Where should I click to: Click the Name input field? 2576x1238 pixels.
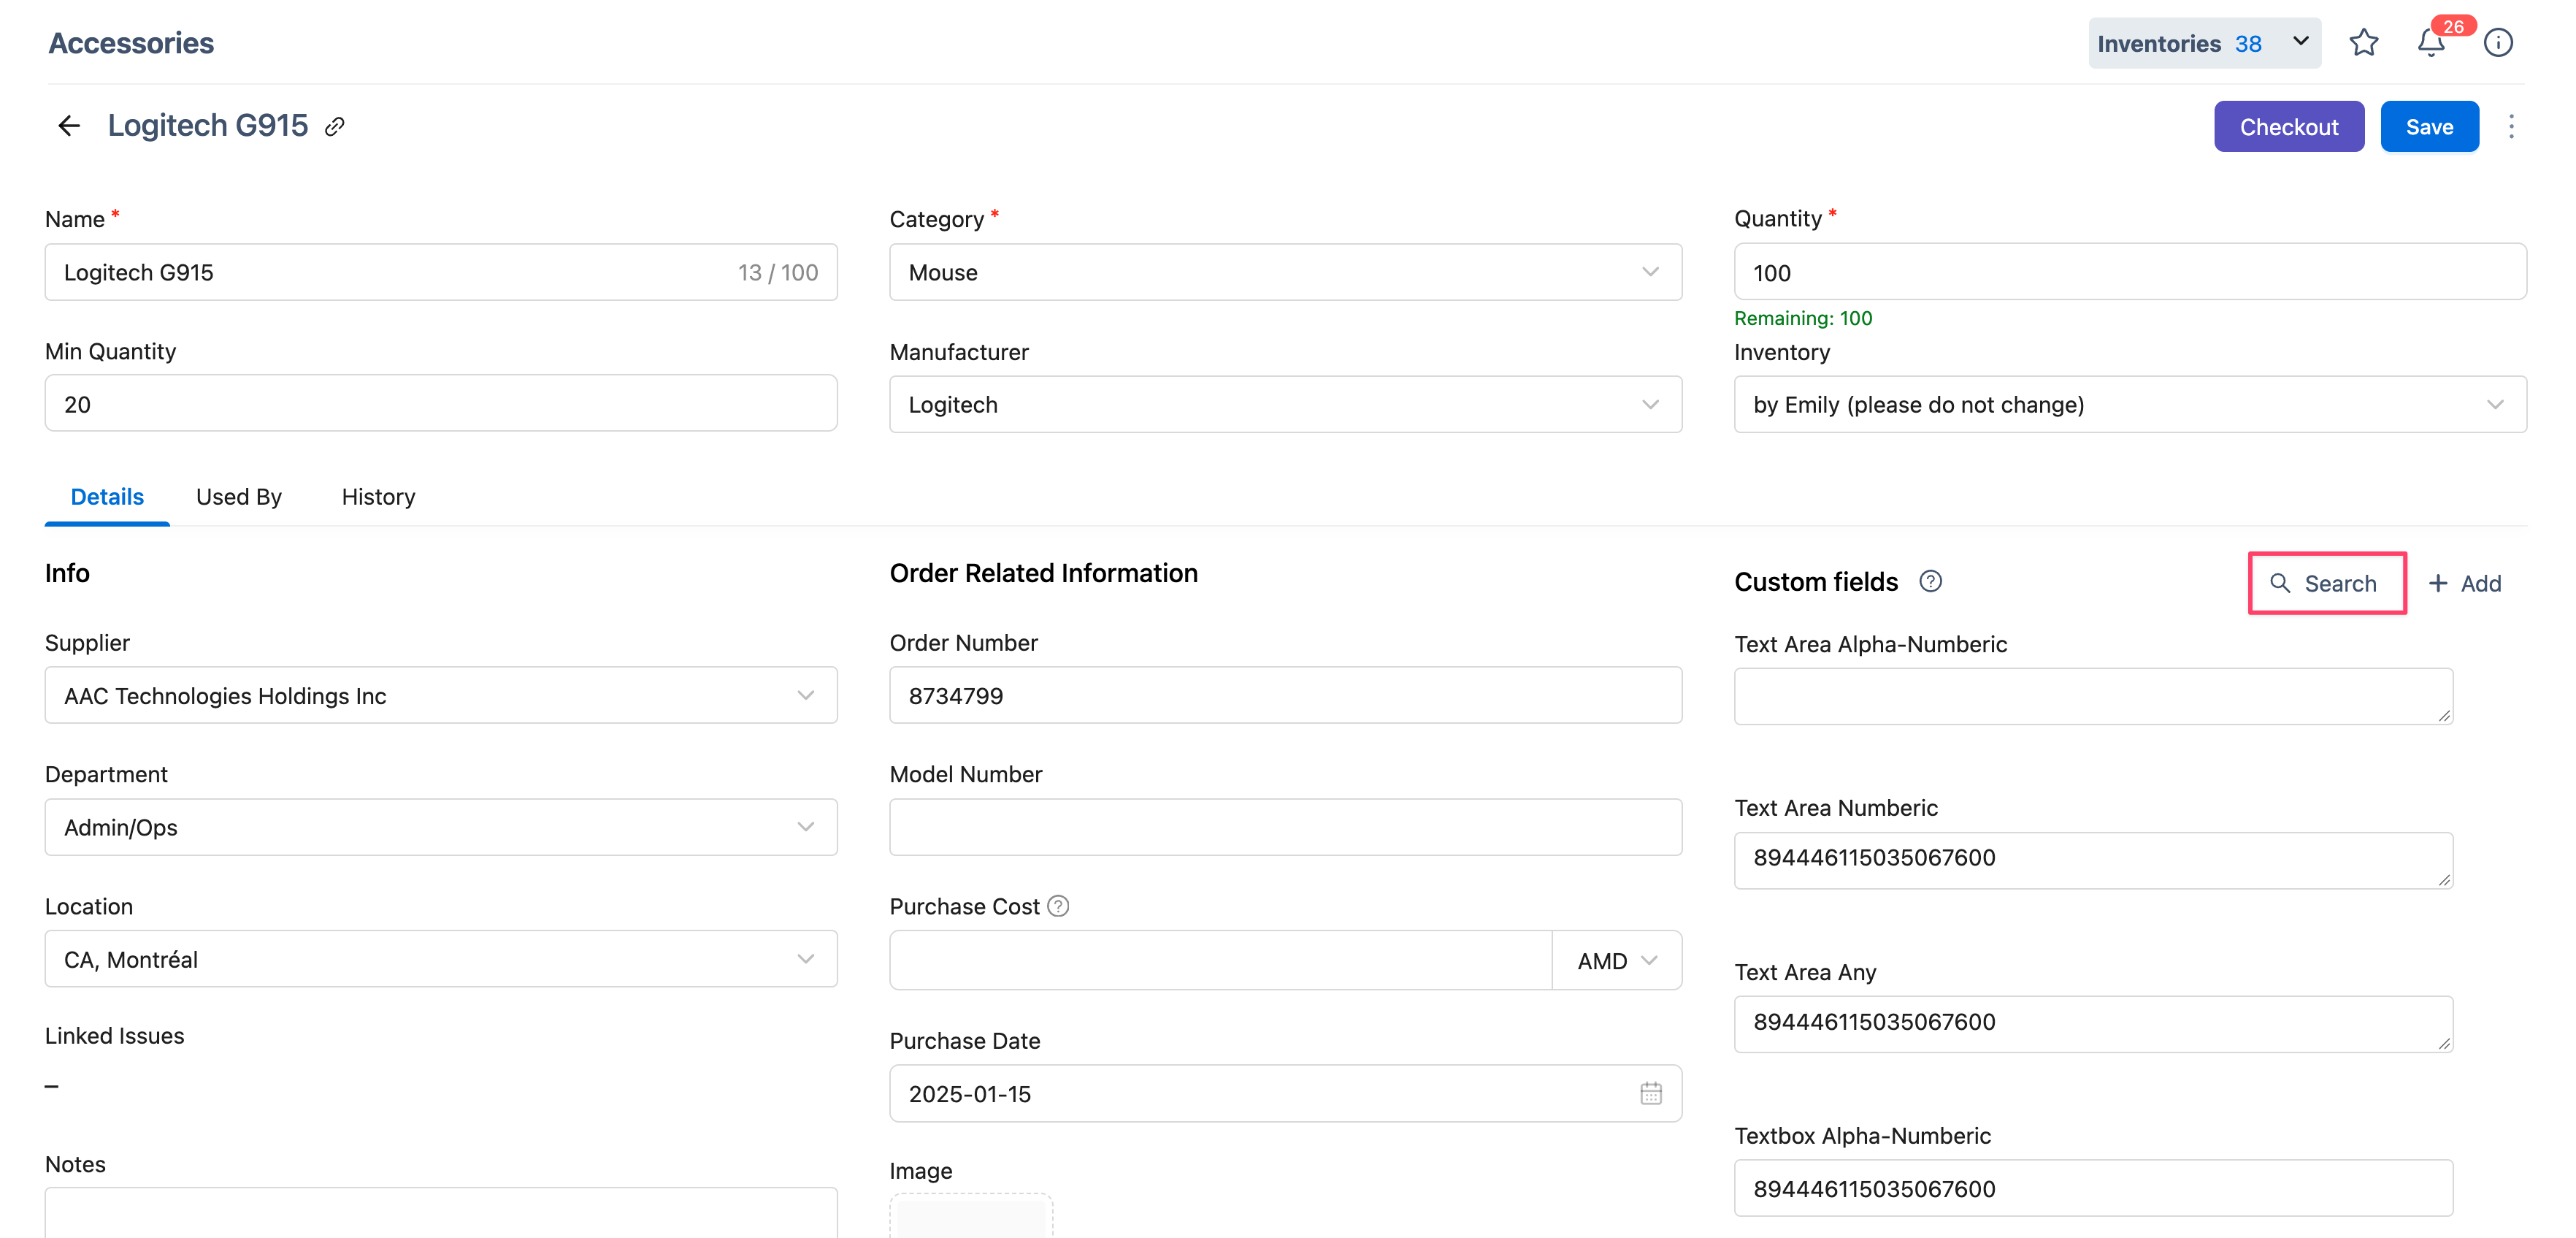[441, 272]
